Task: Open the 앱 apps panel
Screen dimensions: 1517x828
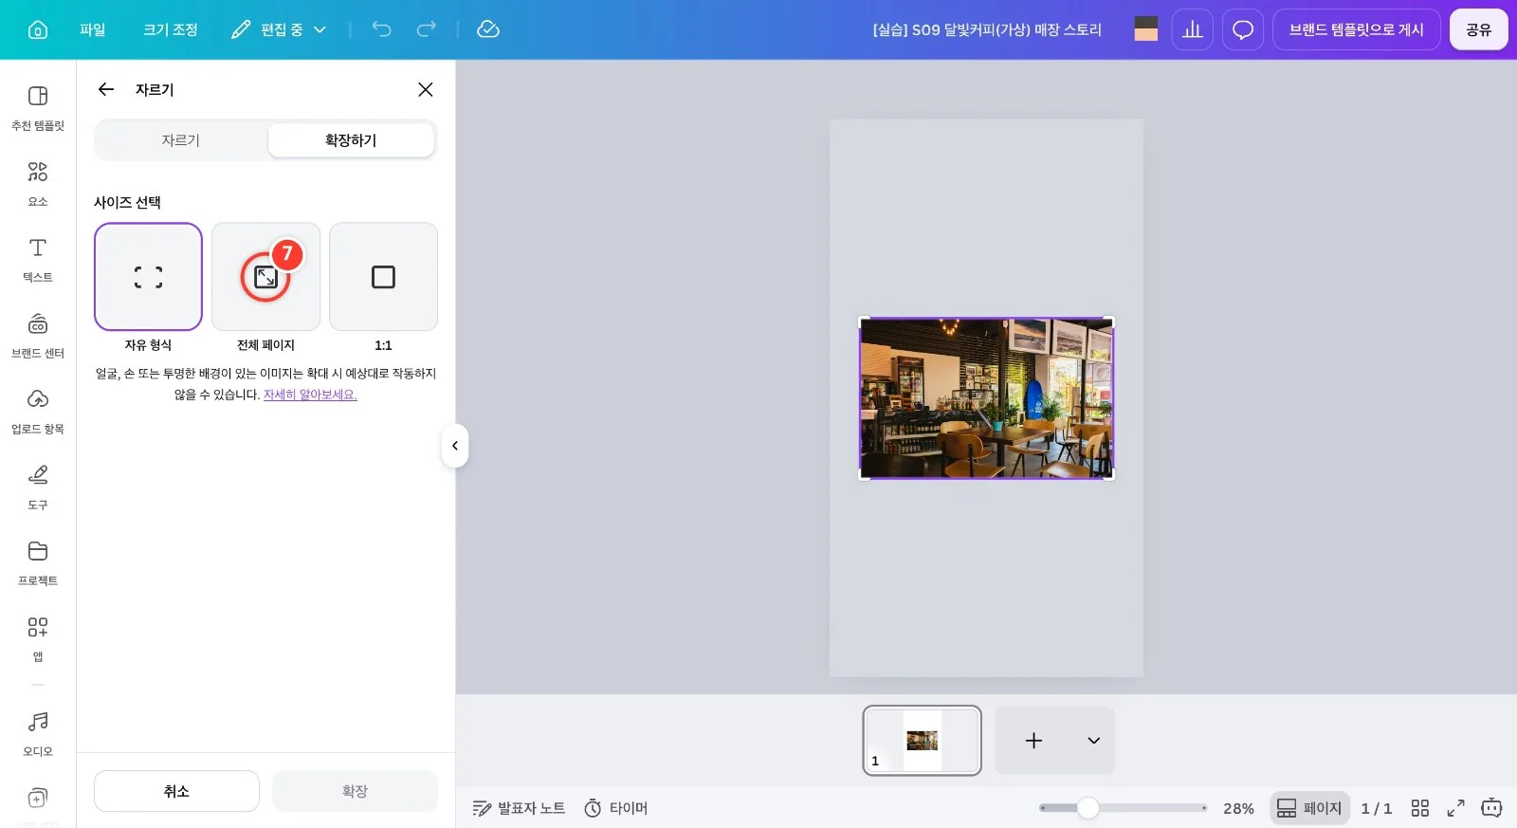Action: click(38, 638)
